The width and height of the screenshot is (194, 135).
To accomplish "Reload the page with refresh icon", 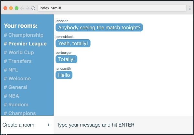I will point(33,8).
